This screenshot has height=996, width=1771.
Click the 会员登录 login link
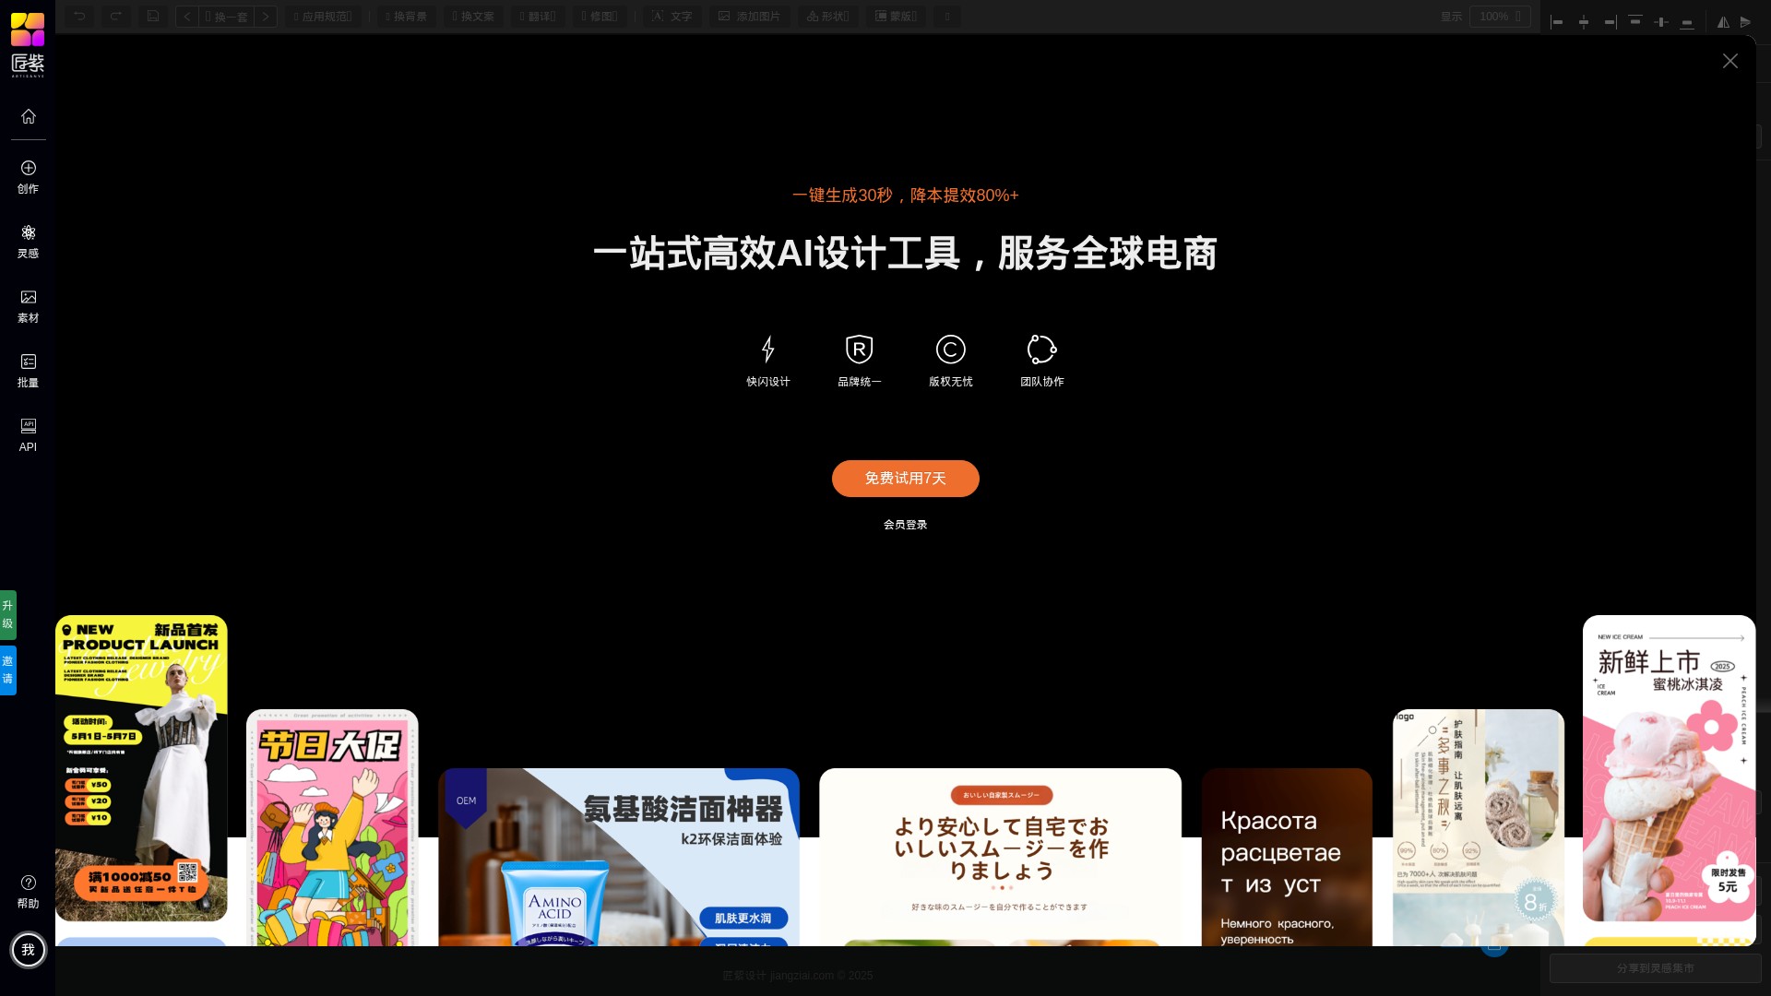click(x=905, y=525)
